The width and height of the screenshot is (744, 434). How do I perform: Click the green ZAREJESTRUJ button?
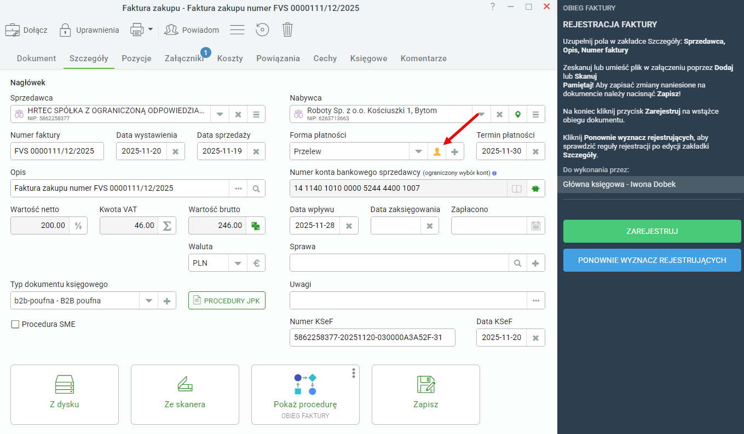point(652,231)
